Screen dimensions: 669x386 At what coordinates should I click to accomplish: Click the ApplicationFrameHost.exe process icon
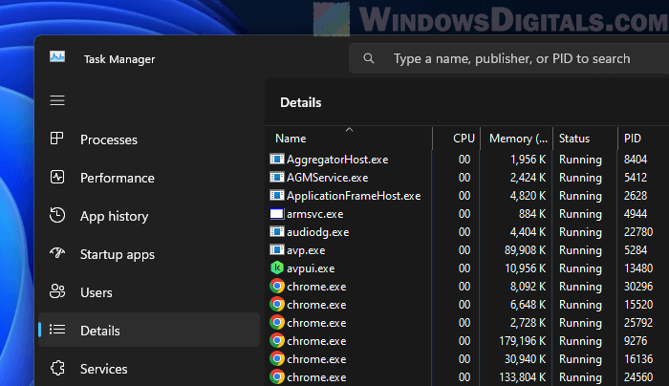pyautogui.click(x=277, y=195)
